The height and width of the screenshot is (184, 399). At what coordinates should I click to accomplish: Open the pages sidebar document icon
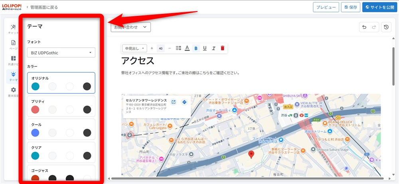pos(14,43)
